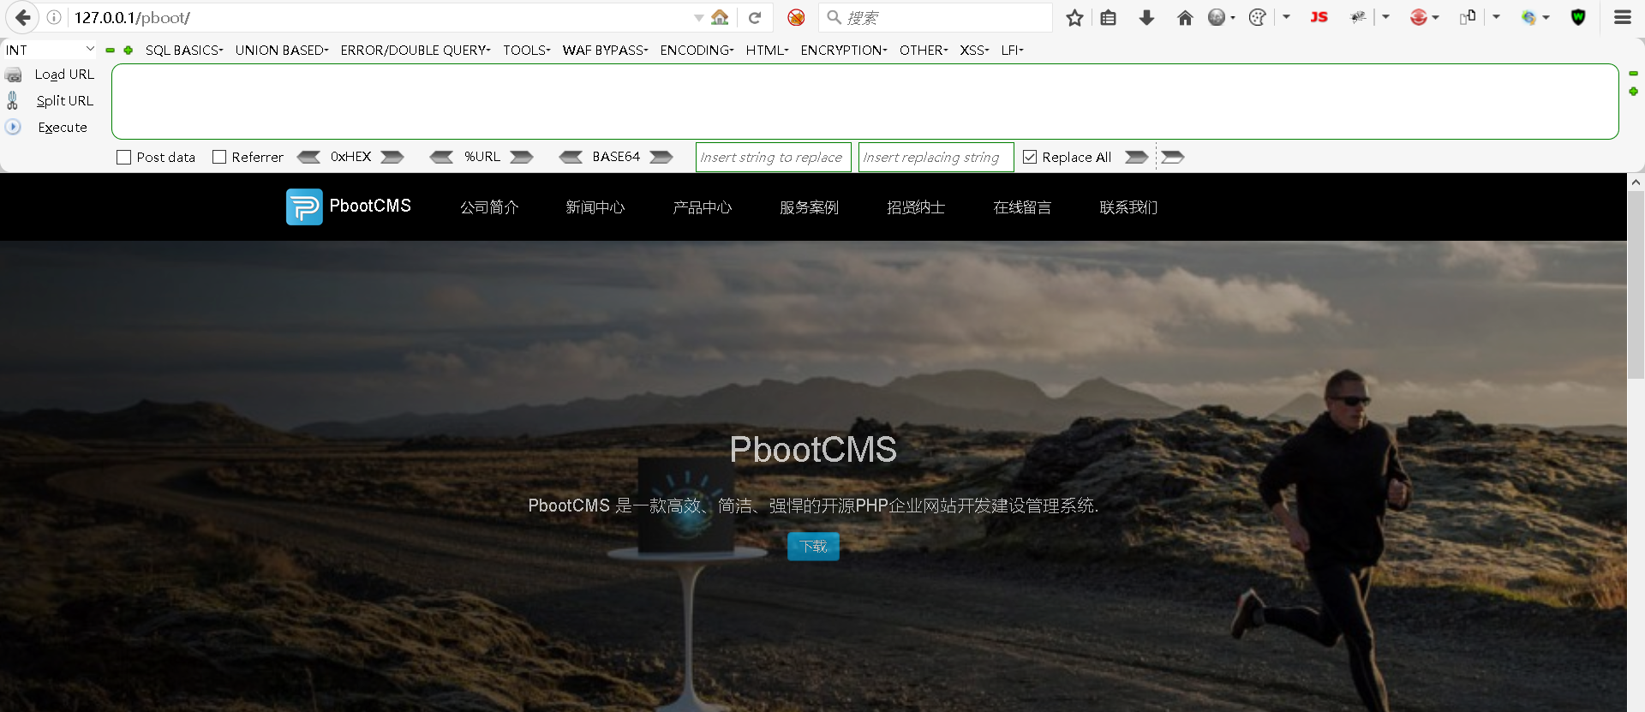Image resolution: width=1645 pixels, height=712 pixels.
Task: Click the page vertical scrollbar thumb
Action: click(x=1636, y=284)
